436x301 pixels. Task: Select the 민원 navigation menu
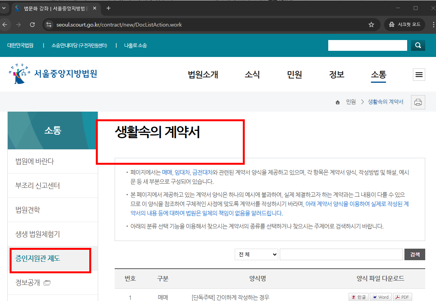tap(294, 75)
